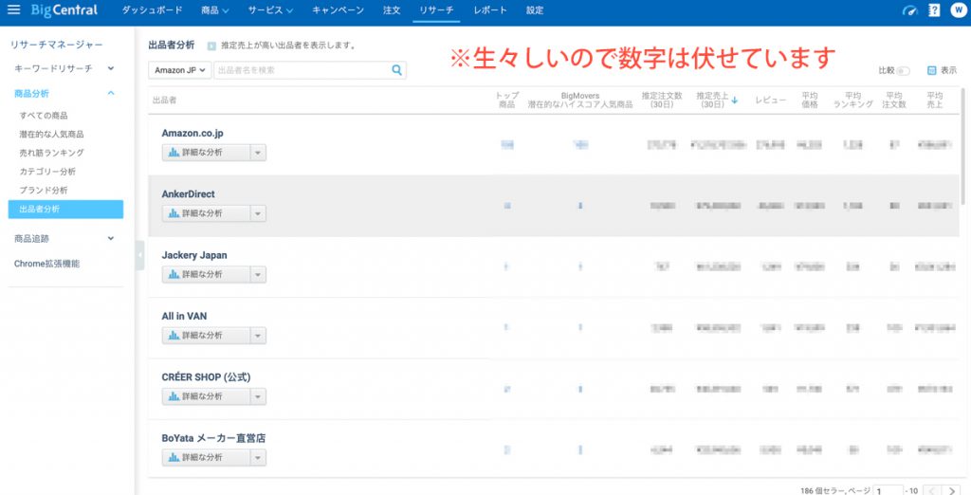The height and width of the screenshot is (495, 971).
Task: Click 詳細な分析 for CRÉER SHOP (公式)
Action: click(206, 396)
